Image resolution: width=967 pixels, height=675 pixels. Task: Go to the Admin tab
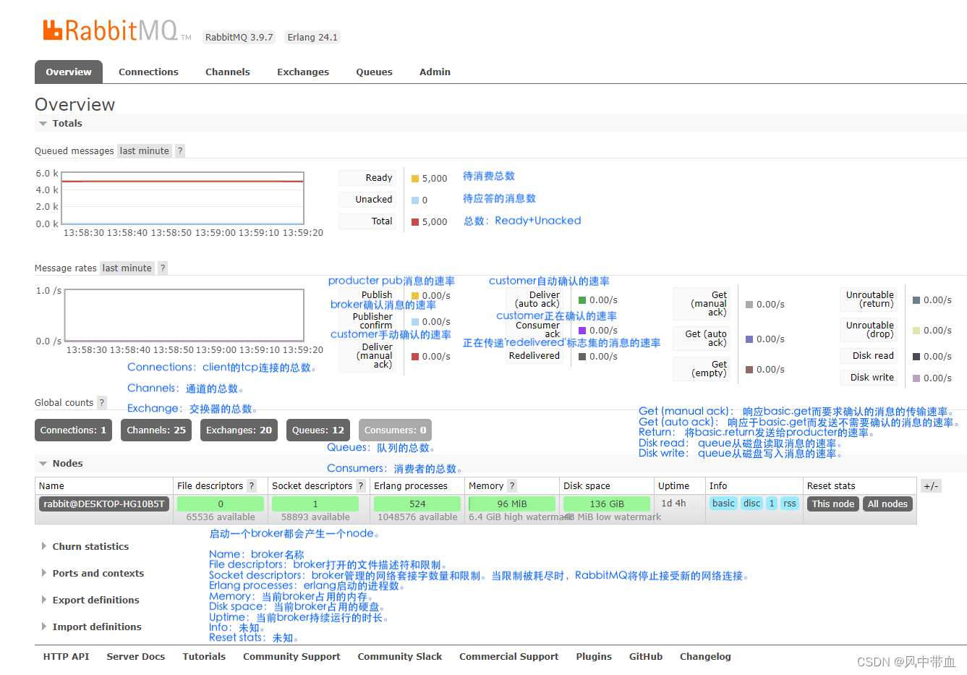click(x=435, y=72)
